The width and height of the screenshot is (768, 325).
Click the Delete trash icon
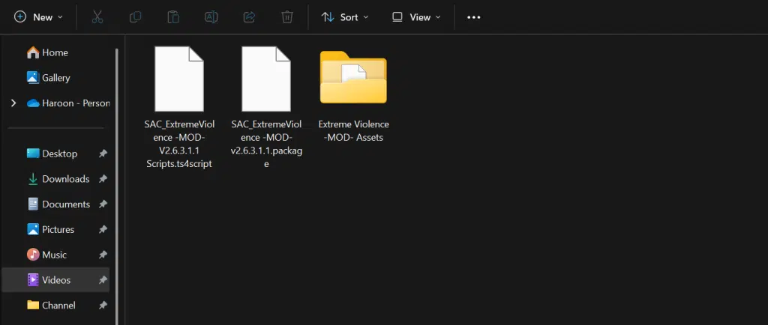(287, 16)
